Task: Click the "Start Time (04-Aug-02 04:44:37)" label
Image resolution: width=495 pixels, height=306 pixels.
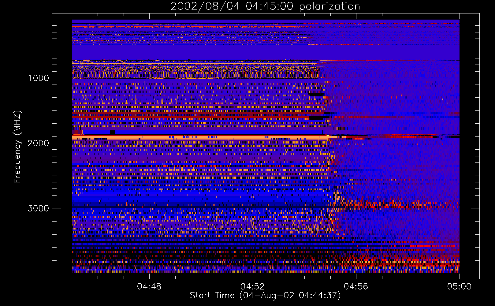Action: [265, 296]
